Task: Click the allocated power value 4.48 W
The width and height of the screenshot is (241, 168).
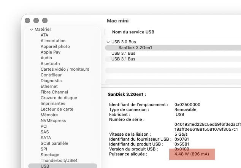Action: tap(192, 154)
